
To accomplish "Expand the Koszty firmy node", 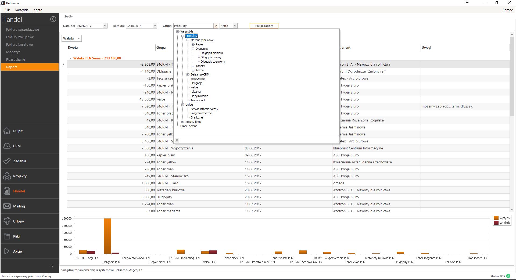I will [x=182, y=122].
